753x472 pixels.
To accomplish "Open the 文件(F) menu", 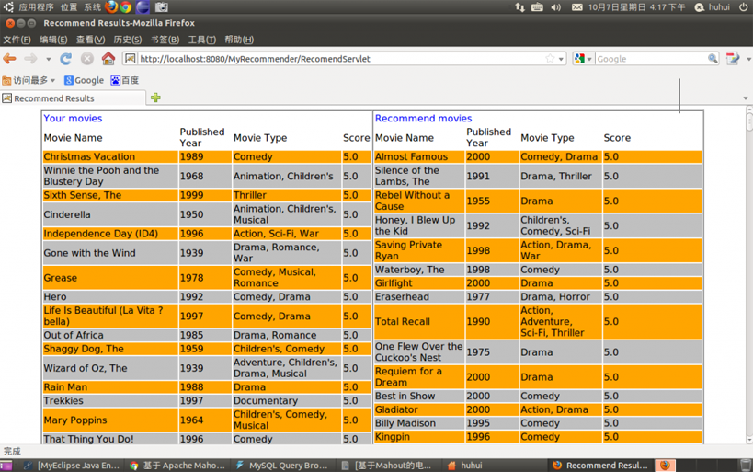I will pos(17,40).
